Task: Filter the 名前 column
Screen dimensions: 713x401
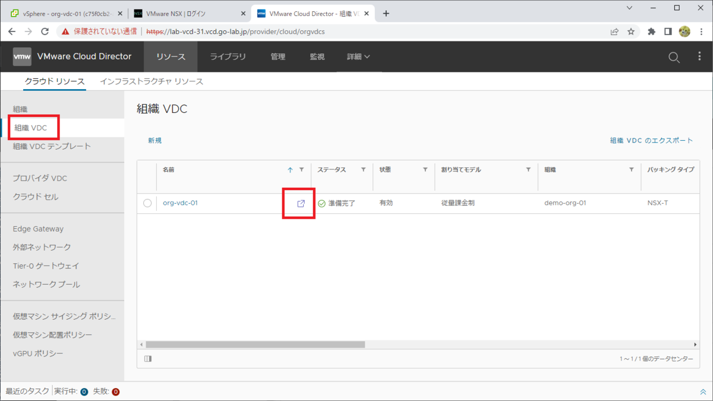Action: point(301,170)
